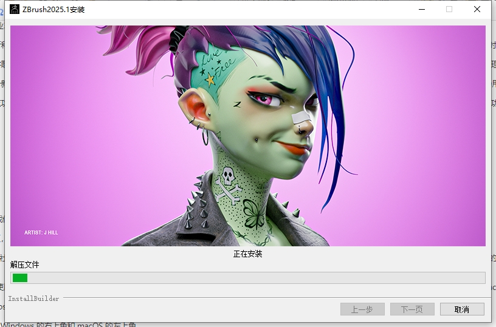
Task: Click the yellow star tattoo on character's head
Action: pos(210,79)
